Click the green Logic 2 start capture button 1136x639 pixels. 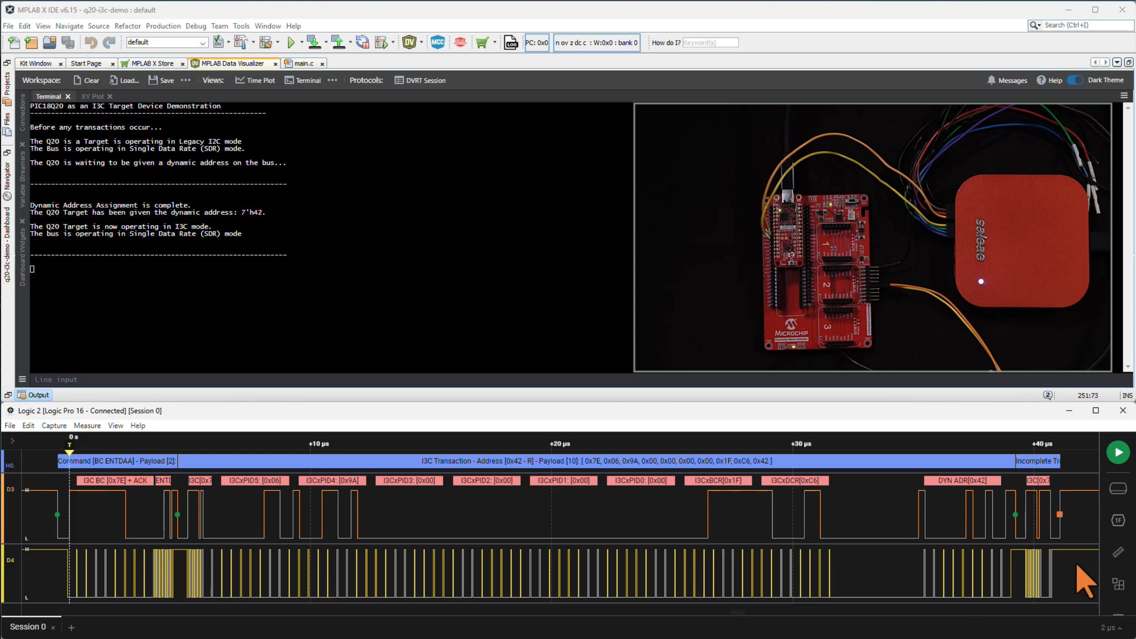tap(1117, 452)
